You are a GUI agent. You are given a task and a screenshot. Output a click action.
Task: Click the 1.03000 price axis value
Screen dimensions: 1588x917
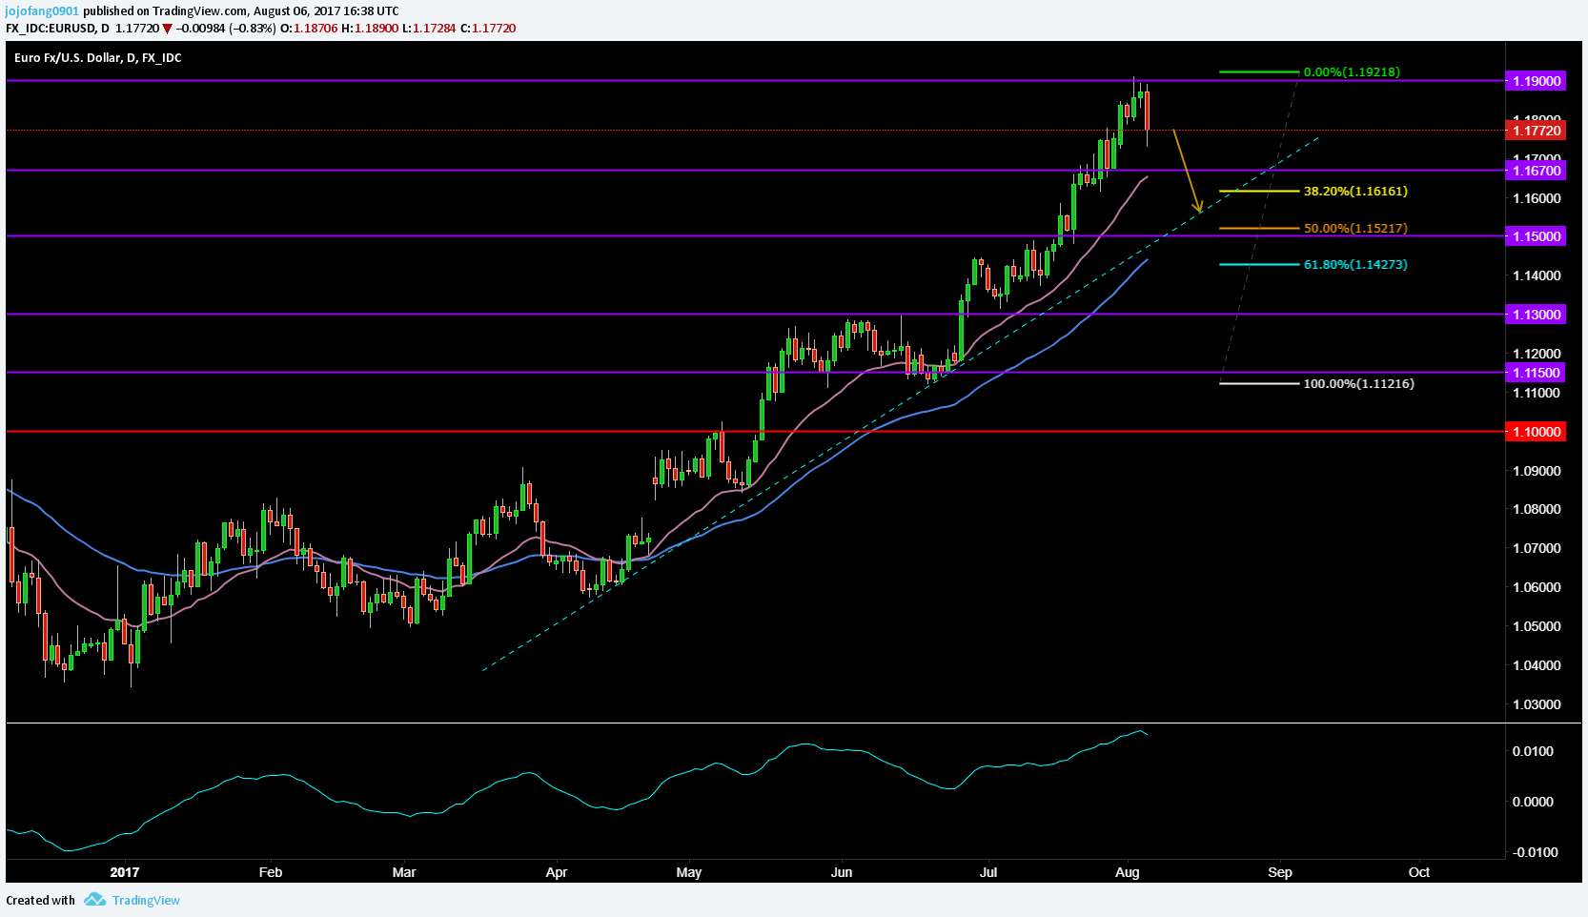pyautogui.click(x=1537, y=705)
